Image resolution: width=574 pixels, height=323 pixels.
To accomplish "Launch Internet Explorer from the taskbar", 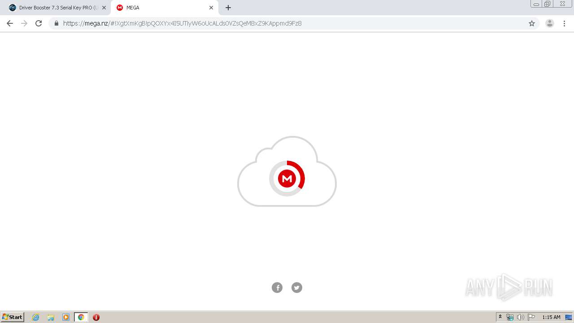I will pyautogui.click(x=36, y=317).
